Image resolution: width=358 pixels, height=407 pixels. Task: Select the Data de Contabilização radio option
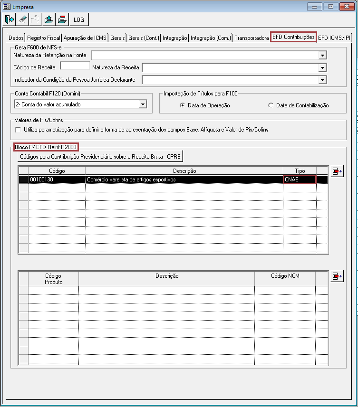pyautogui.click(x=271, y=105)
